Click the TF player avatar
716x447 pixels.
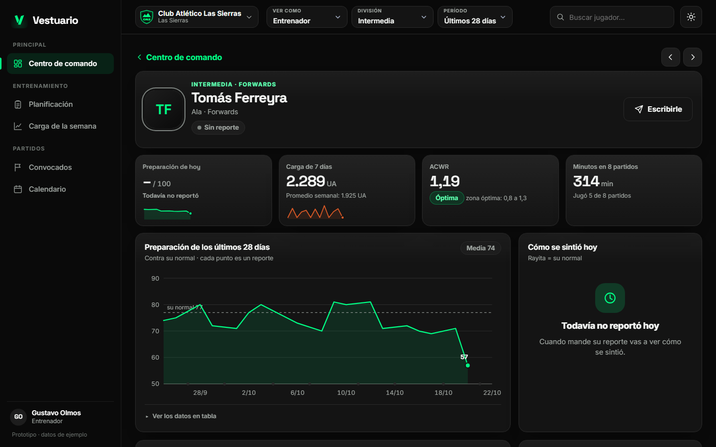pos(164,109)
